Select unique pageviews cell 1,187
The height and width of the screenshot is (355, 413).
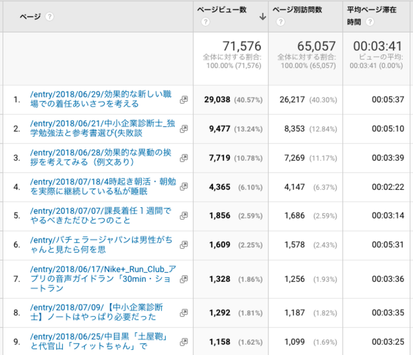[295, 313]
